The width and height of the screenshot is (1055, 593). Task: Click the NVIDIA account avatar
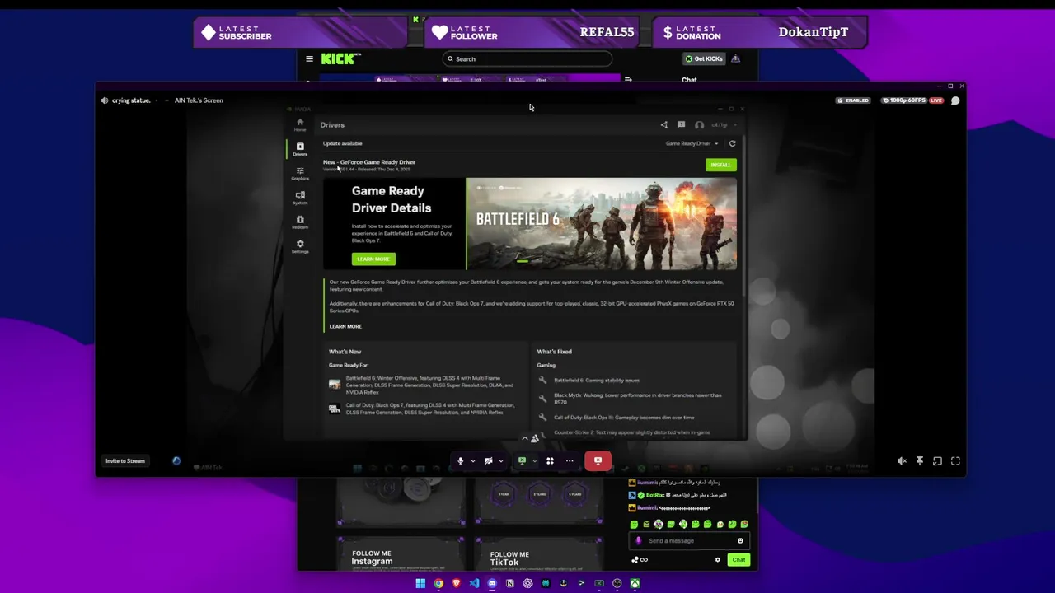tap(699, 125)
